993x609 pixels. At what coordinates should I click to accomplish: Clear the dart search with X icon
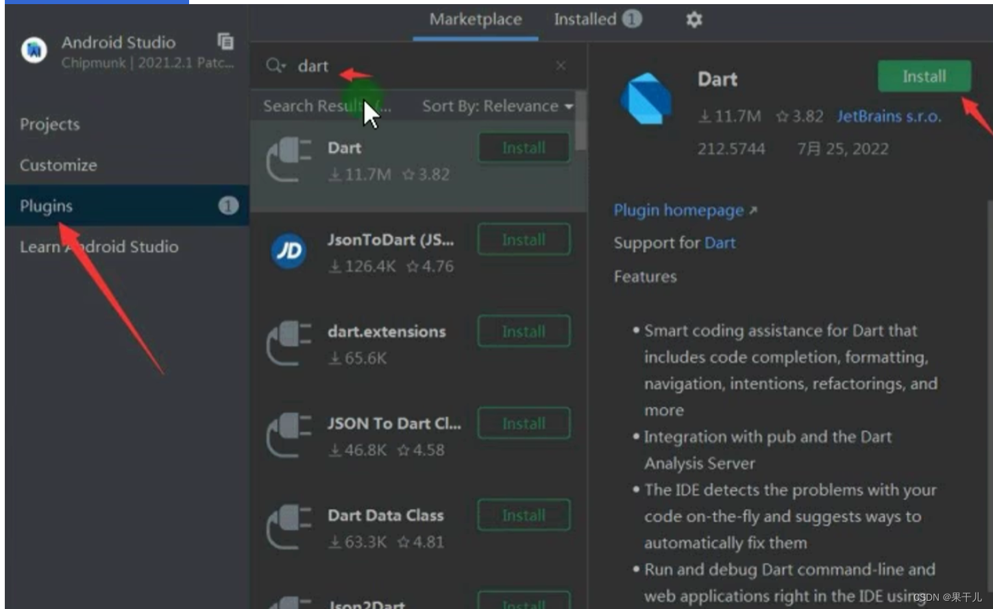point(561,66)
